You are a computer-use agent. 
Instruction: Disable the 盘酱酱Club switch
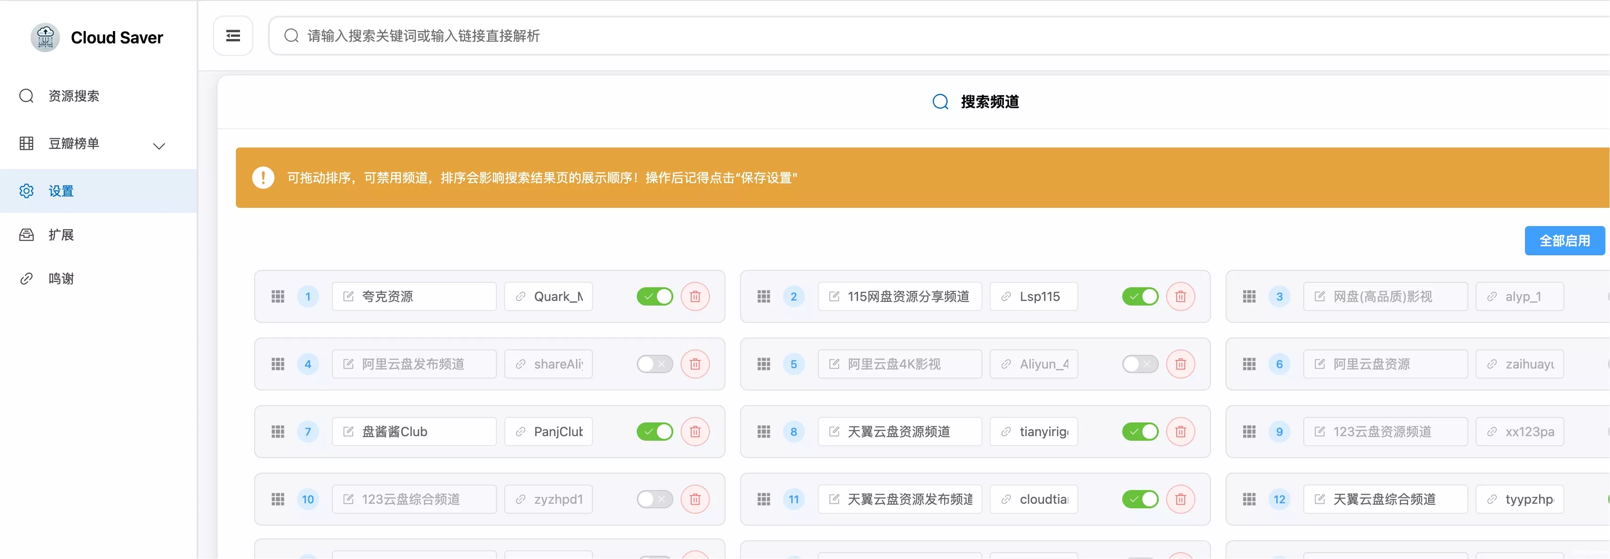(655, 432)
